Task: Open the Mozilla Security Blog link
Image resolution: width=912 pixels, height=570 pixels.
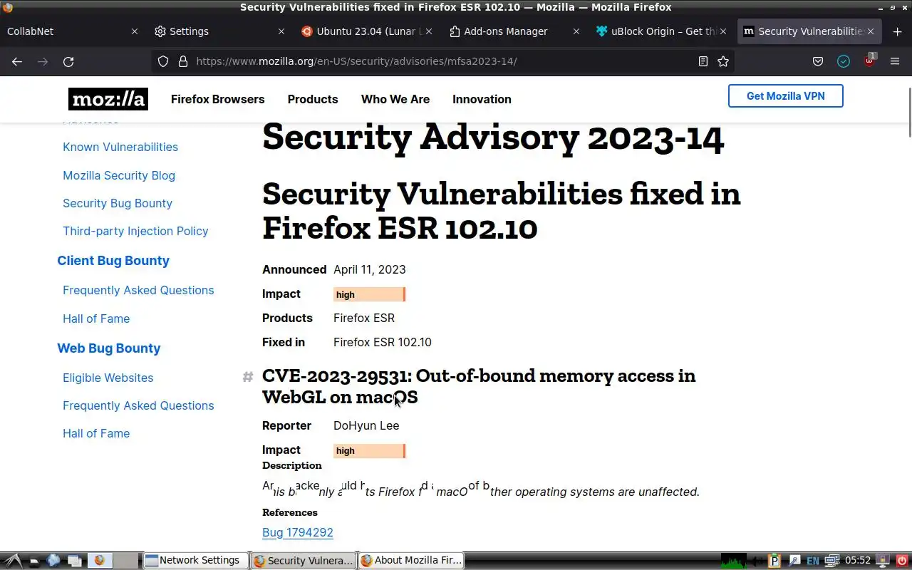Action: 119,175
